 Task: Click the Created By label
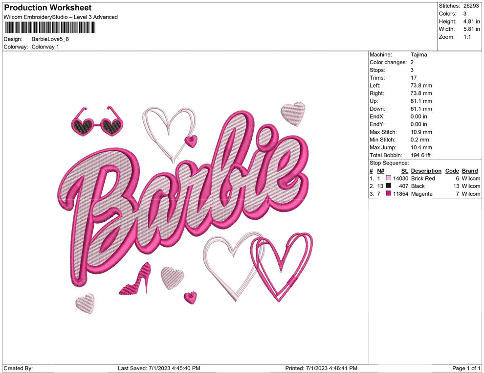click(18, 368)
